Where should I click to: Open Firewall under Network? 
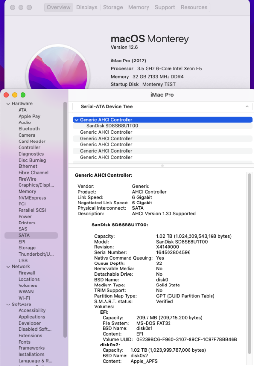click(27, 273)
